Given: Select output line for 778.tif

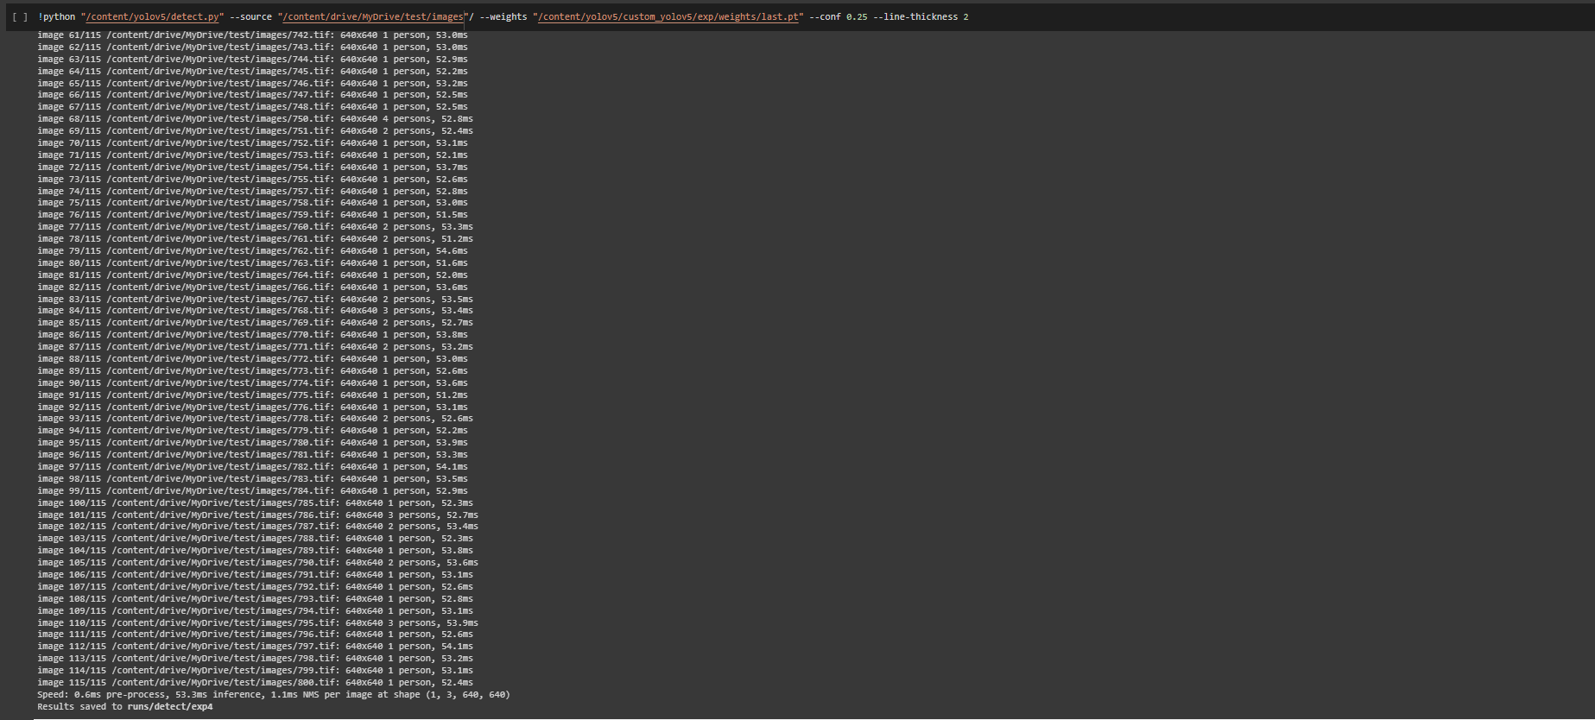Looking at the screenshot, I should [x=255, y=419].
